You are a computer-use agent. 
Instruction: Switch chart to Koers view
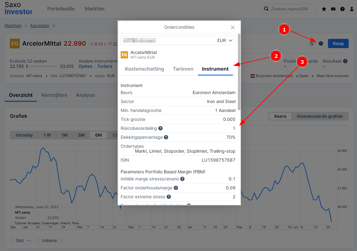coord(280,116)
